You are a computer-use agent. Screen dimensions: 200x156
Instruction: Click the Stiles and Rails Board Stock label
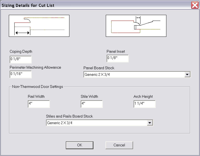coord(69,116)
